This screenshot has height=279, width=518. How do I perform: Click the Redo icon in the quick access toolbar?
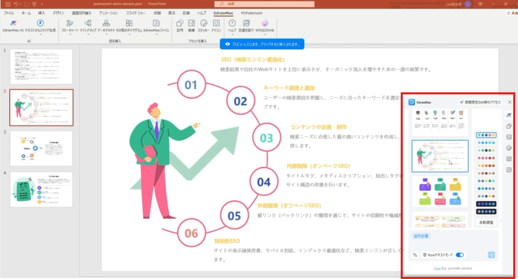click(x=26, y=4)
